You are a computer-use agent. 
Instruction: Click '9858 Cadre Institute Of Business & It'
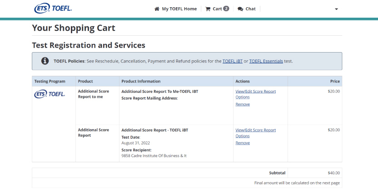[154, 156]
